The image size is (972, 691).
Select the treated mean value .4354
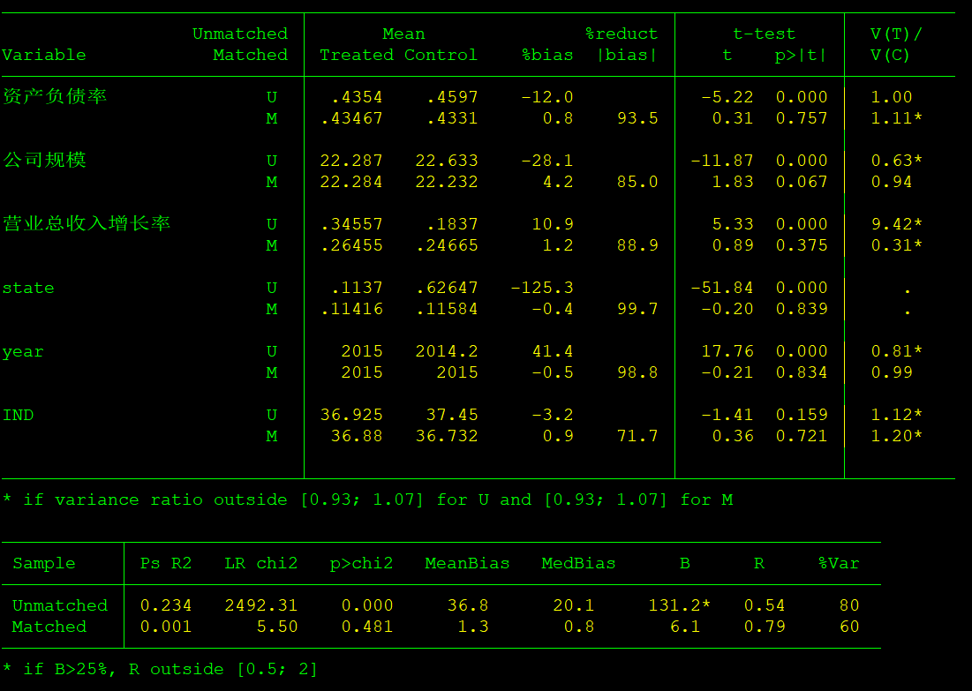click(x=357, y=97)
